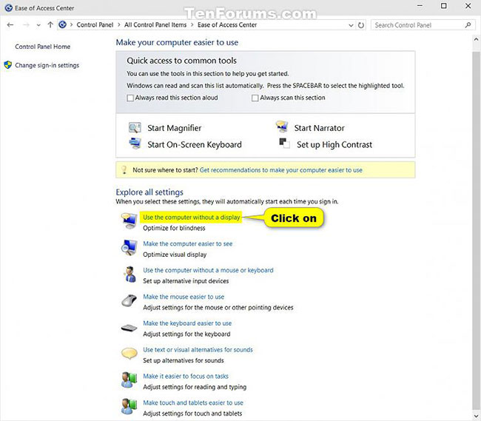Click the lightbulb icon beside Not sure where to start

(124, 170)
